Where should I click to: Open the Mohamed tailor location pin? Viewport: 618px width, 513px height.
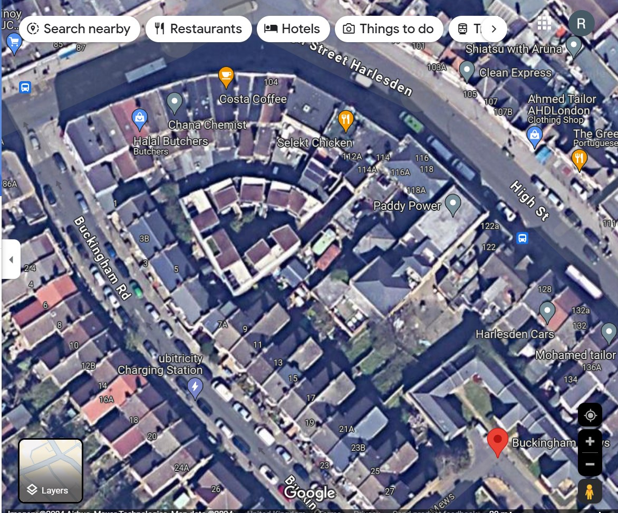609,333
